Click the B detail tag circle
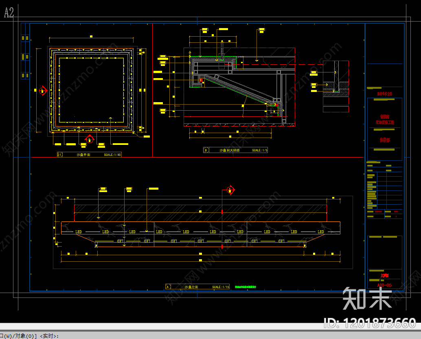The width and height of the screenshot is (421, 339). click(206, 150)
